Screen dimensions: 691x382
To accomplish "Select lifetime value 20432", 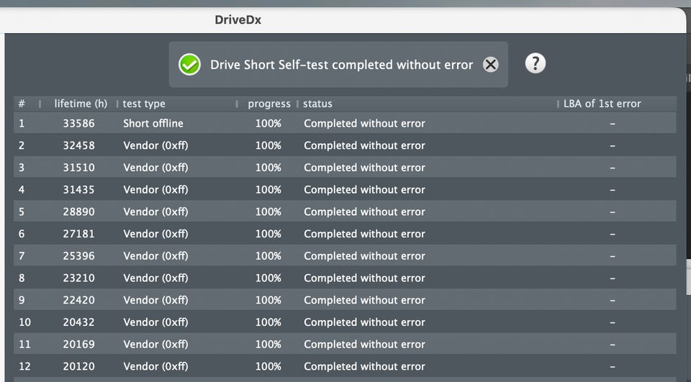I will click(79, 322).
